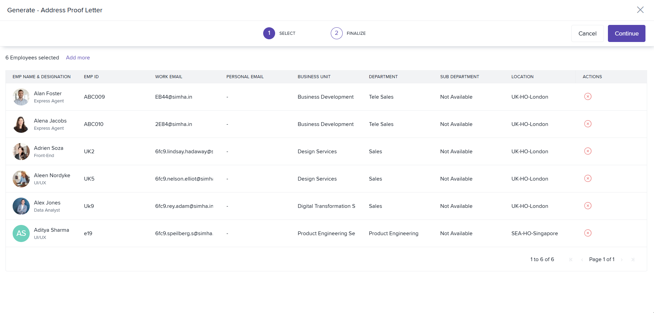Remove Adrien Soza from selection
The width and height of the screenshot is (654, 313).
pos(588,151)
